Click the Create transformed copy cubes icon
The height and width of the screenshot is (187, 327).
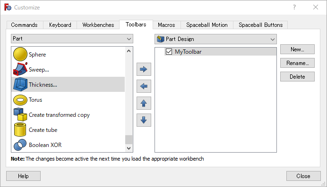click(20, 114)
